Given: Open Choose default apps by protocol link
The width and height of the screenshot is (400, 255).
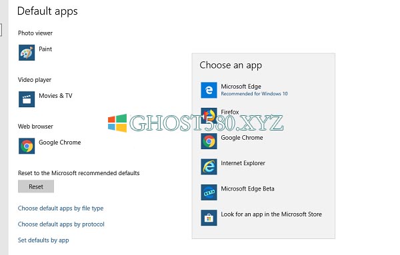Looking at the screenshot, I should click(61, 224).
